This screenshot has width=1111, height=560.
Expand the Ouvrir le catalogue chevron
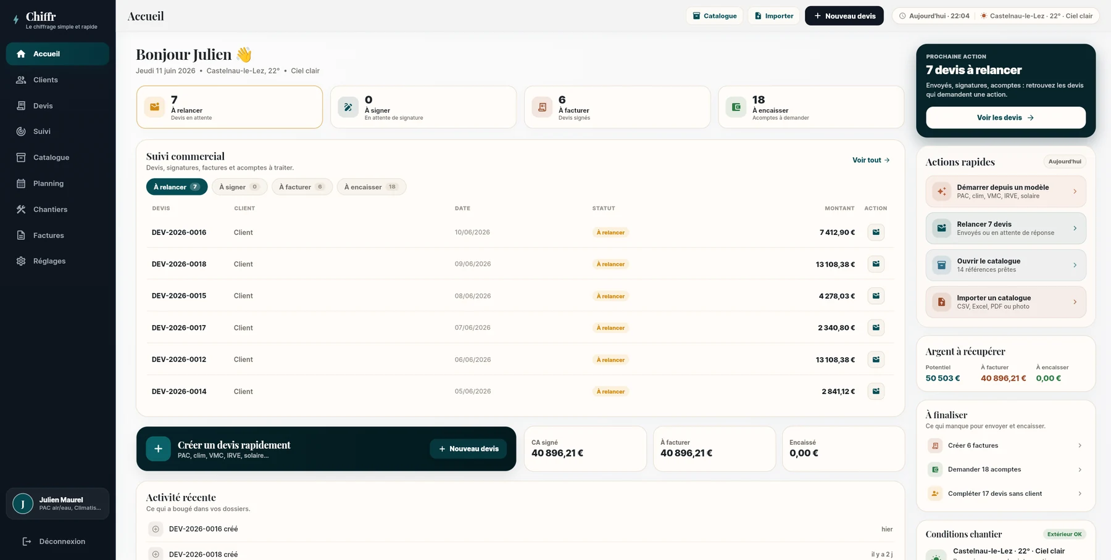(x=1075, y=265)
